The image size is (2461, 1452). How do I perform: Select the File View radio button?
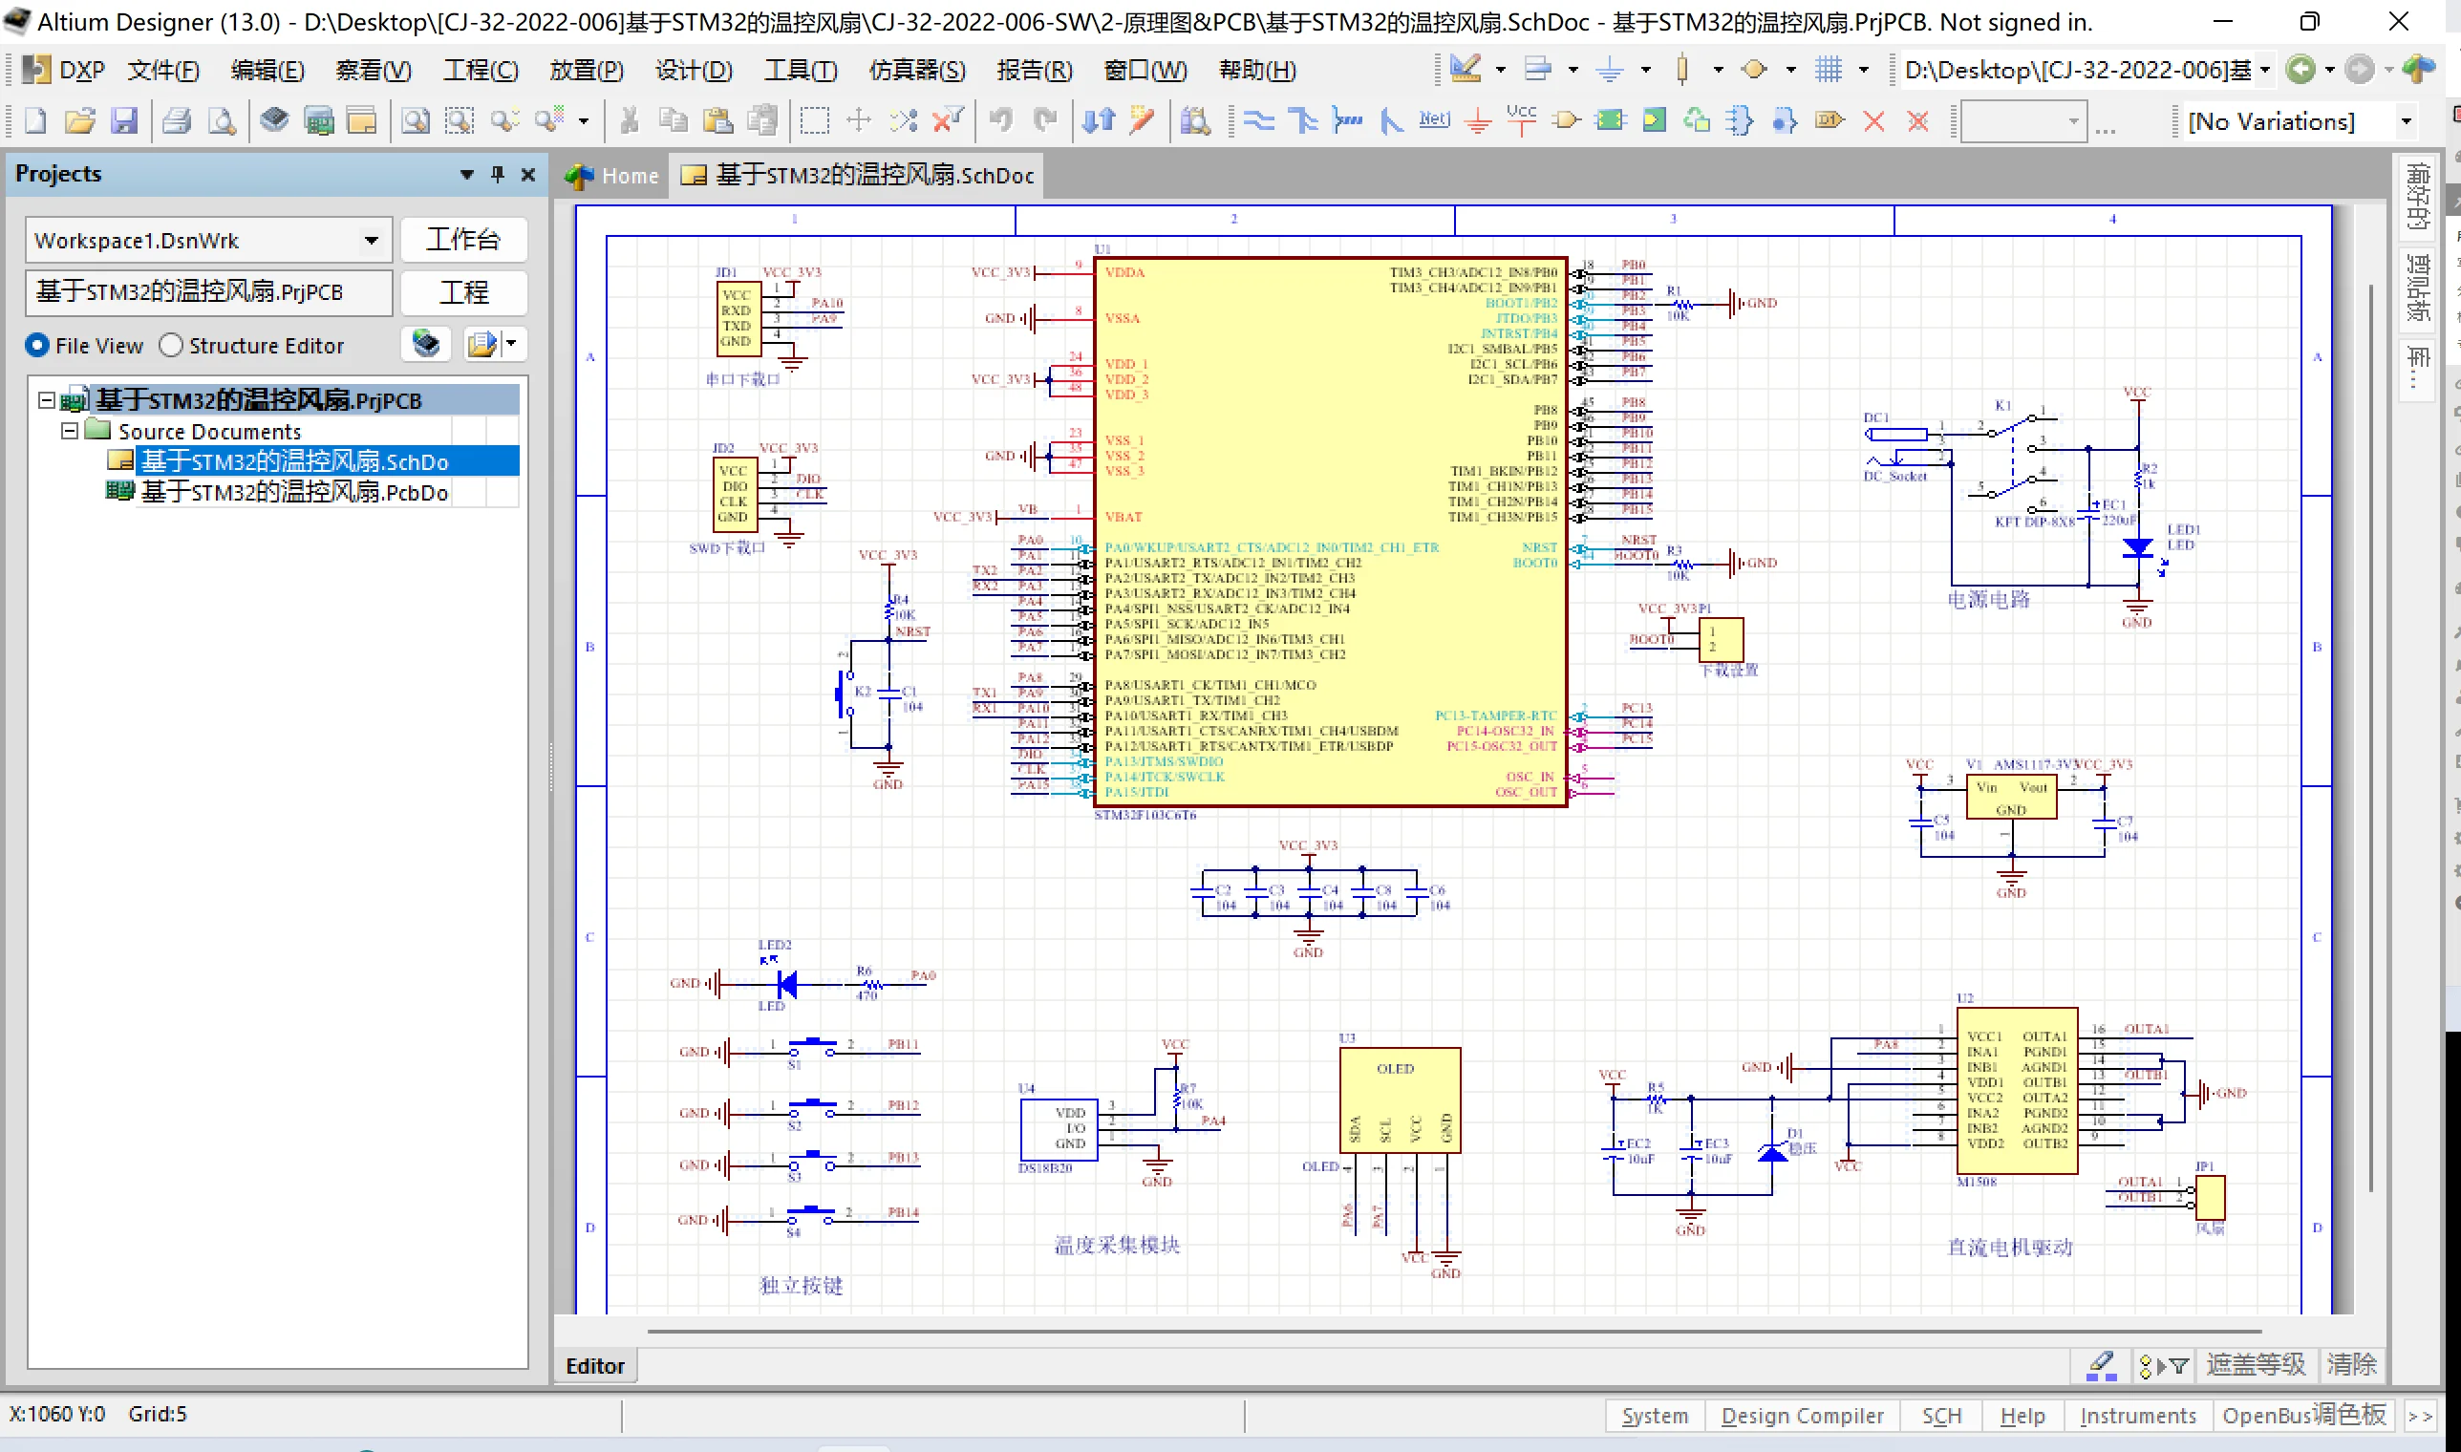(x=37, y=346)
